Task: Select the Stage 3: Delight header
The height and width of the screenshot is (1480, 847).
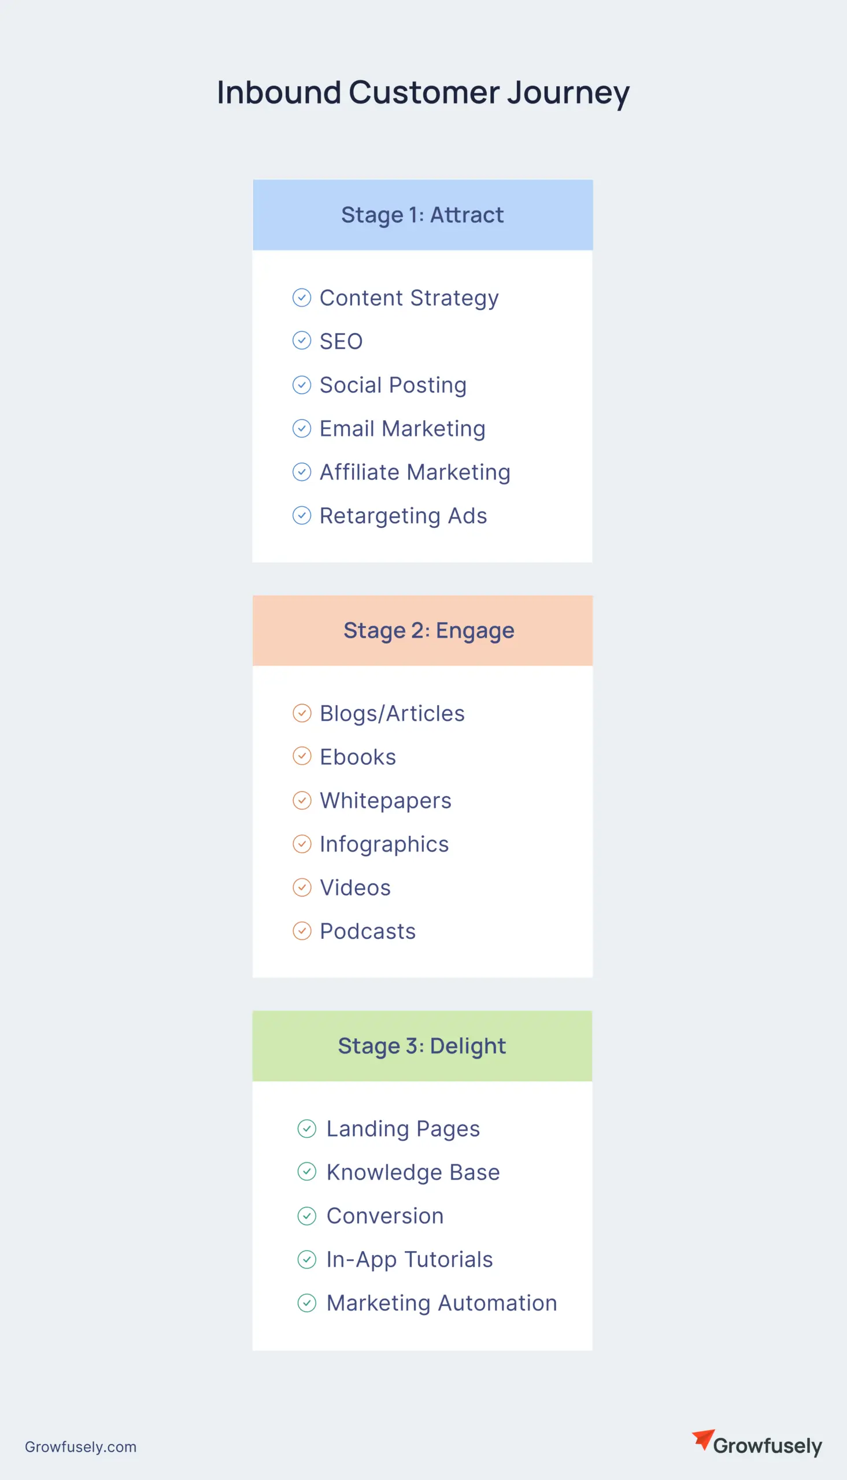Action: pyautogui.click(x=422, y=1046)
